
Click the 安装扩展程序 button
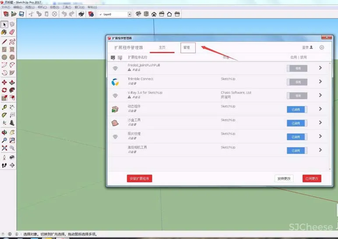[x=140, y=179]
